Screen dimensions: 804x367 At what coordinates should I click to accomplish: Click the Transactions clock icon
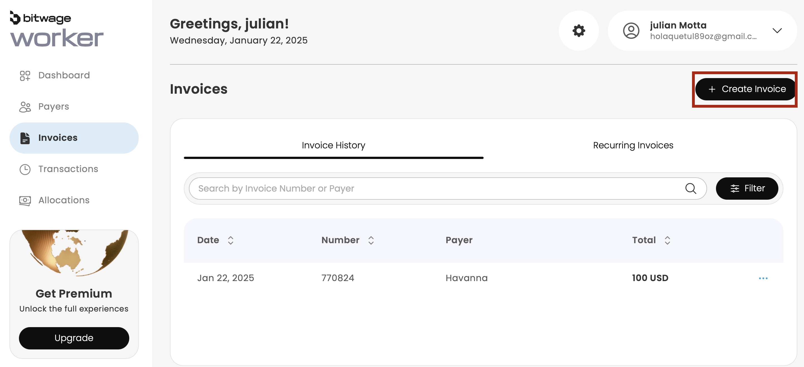[25, 169]
